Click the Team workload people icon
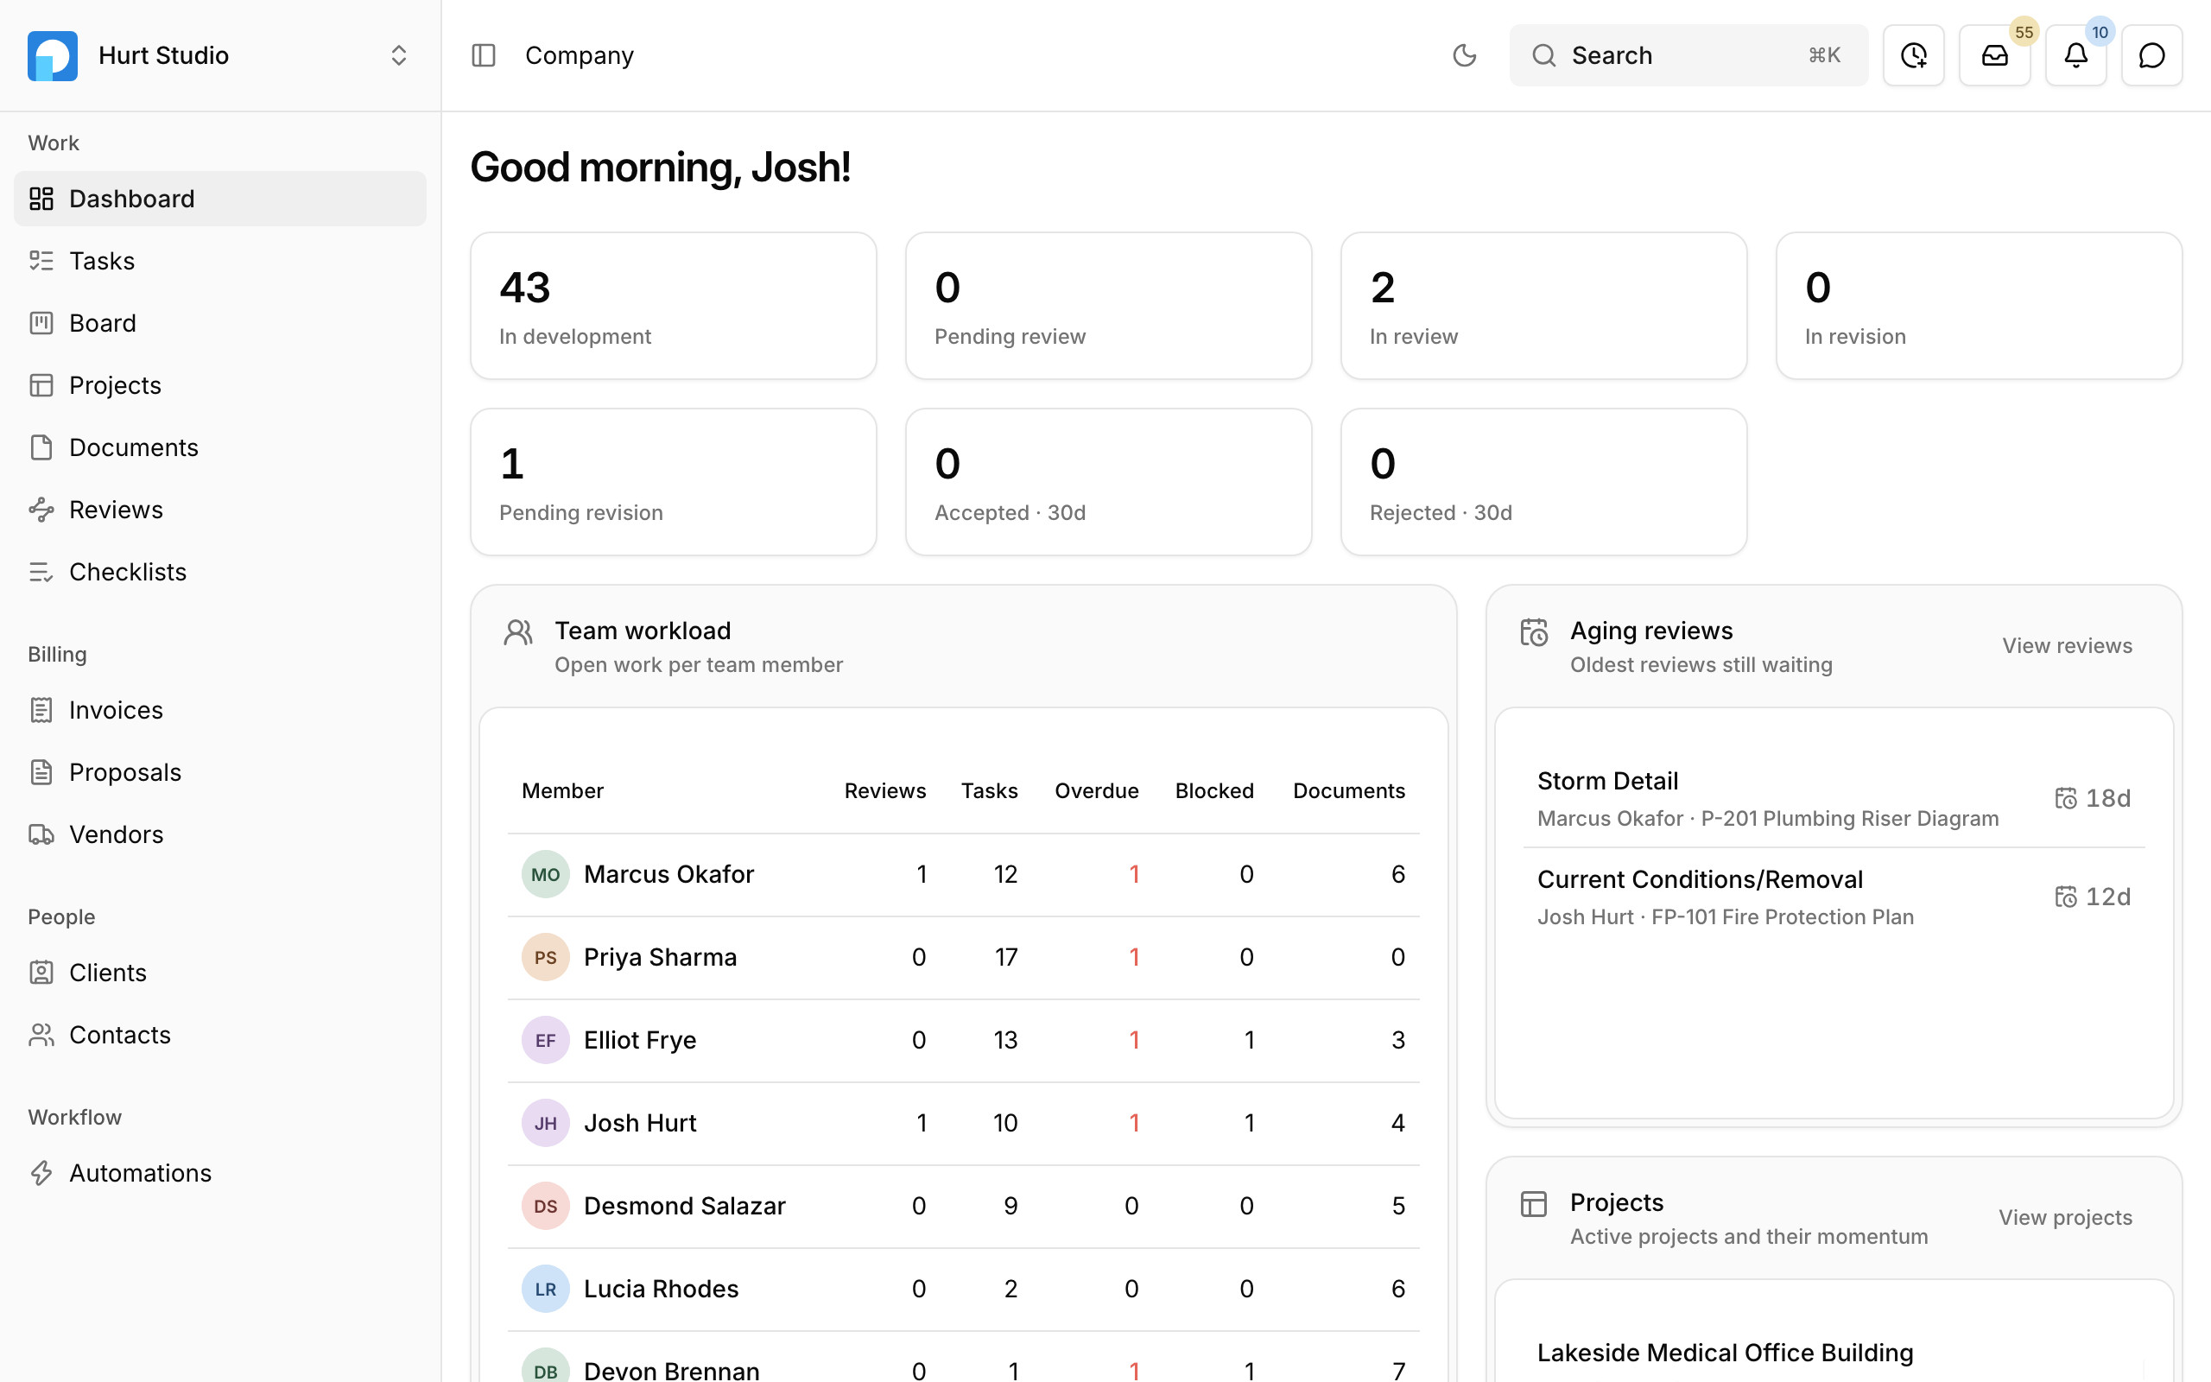The width and height of the screenshot is (2211, 1382). 518,632
